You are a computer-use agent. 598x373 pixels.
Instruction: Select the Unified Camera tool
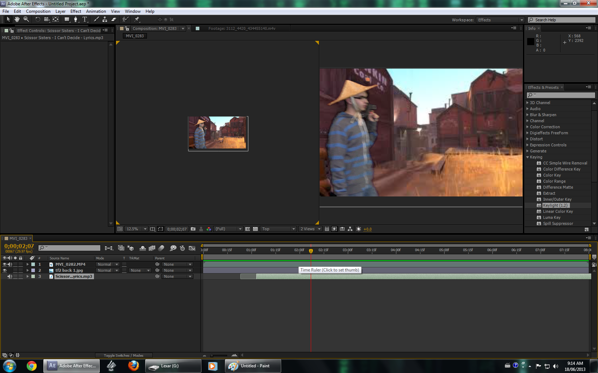(46, 20)
